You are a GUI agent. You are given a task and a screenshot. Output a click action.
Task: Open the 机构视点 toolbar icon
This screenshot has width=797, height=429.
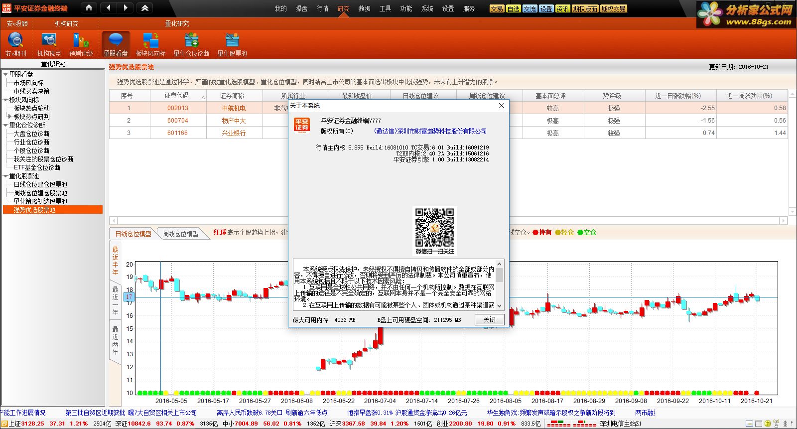click(x=49, y=44)
